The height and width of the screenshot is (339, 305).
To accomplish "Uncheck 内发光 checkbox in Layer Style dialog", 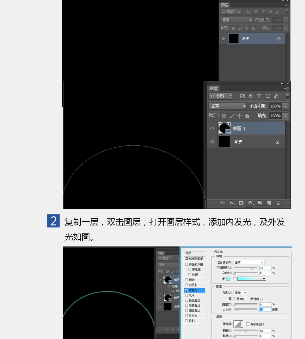I will click(x=186, y=290).
